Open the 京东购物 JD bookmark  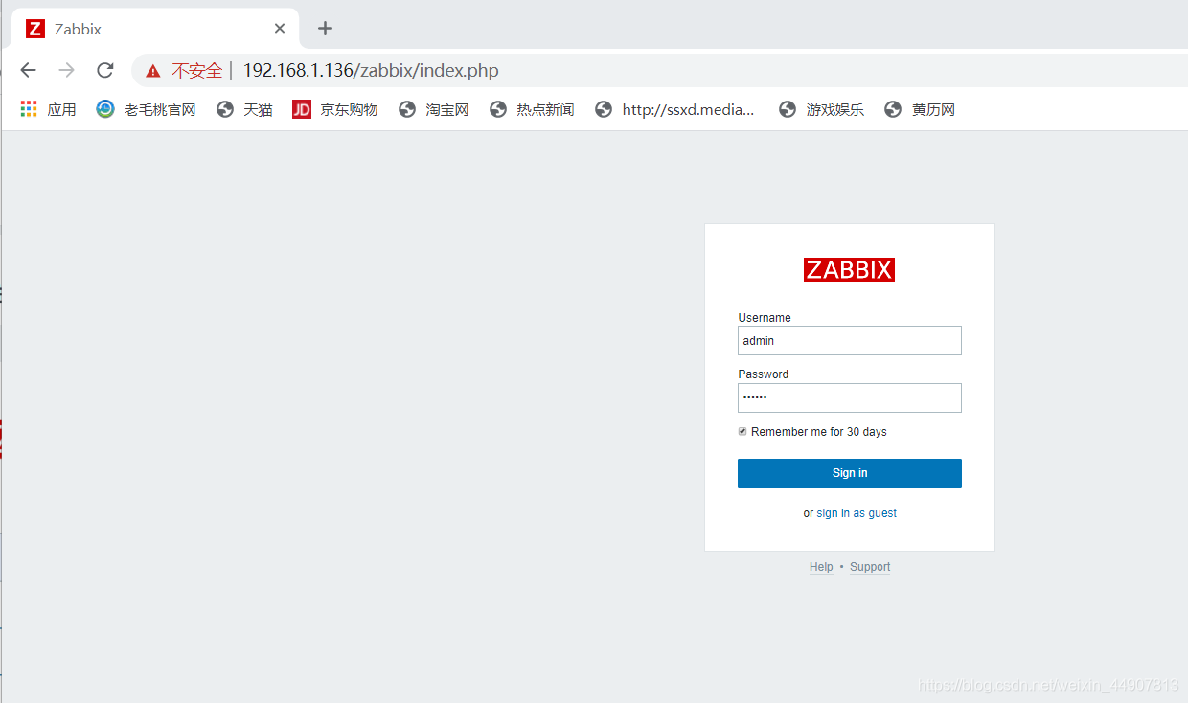click(x=334, y=109)
